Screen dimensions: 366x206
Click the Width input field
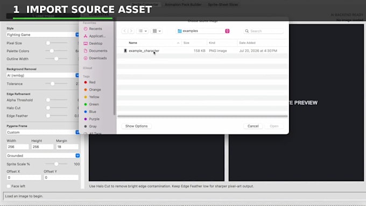pyautogui.click(x=18, y=147)
